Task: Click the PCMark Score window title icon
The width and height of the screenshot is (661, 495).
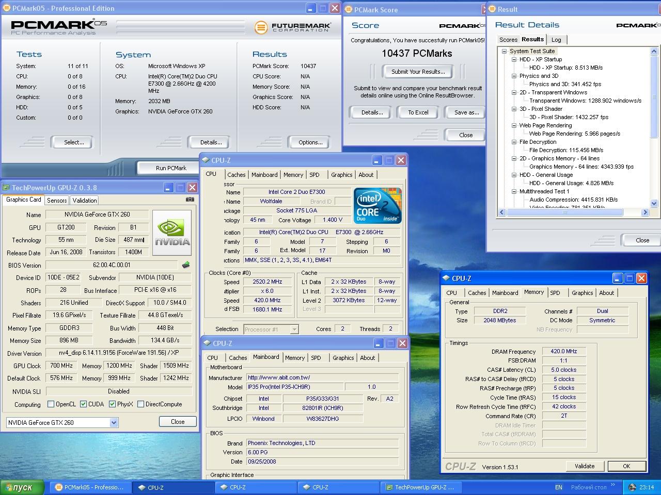Action: tap(349, 10)
